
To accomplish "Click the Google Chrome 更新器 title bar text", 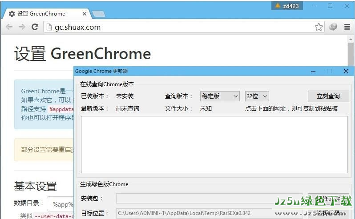I will [101, 71].
